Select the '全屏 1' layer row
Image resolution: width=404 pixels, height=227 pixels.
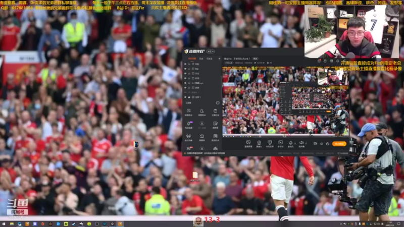pyautogui.click(x=203, y=97)
